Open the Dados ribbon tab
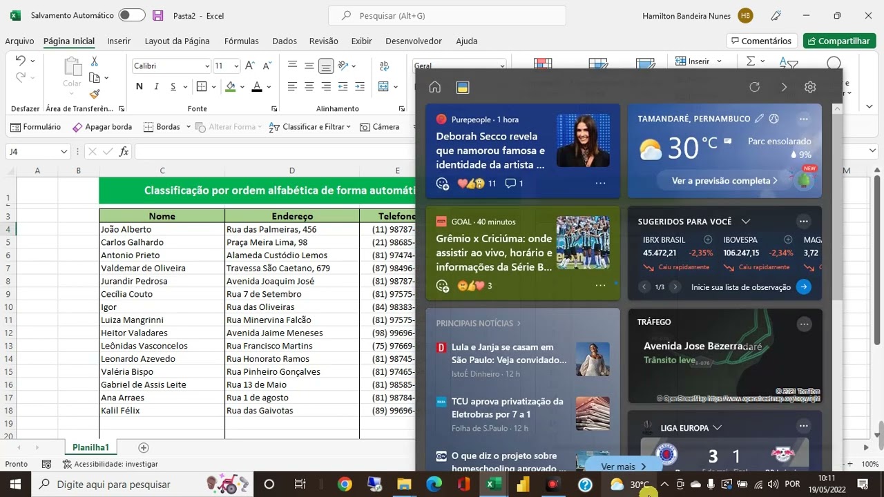The width and height of the screenshot is (884, 497). pyautogui.click(x=285, y=41)
